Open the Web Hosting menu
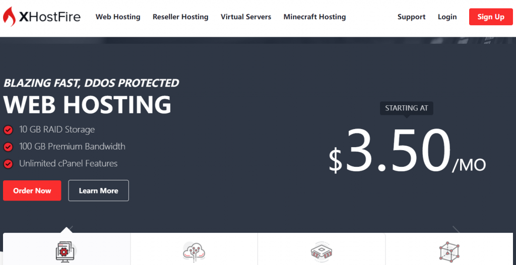This screenshot has height=265, width=516. pos(118,17)
